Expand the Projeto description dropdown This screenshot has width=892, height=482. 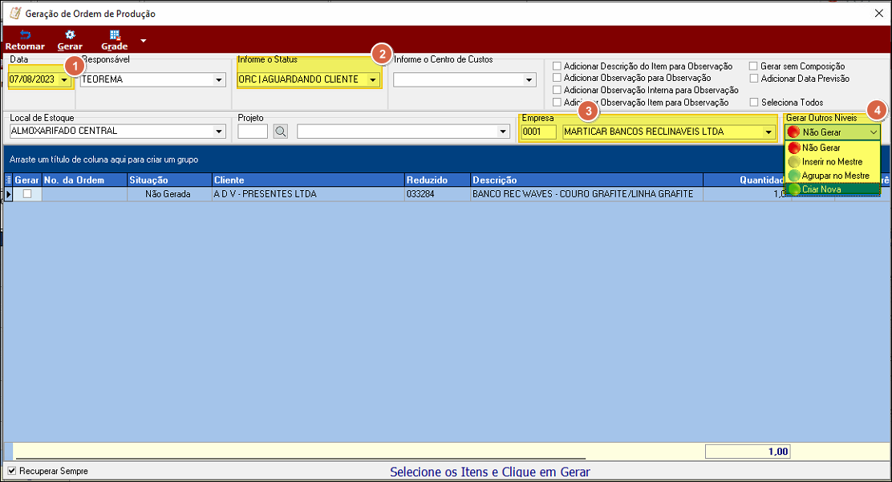pos(503,132)
